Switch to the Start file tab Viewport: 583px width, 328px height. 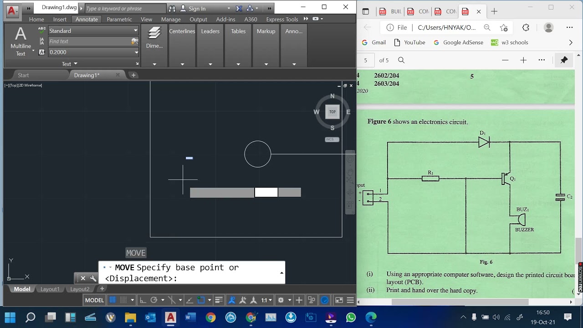coord(23,75)
